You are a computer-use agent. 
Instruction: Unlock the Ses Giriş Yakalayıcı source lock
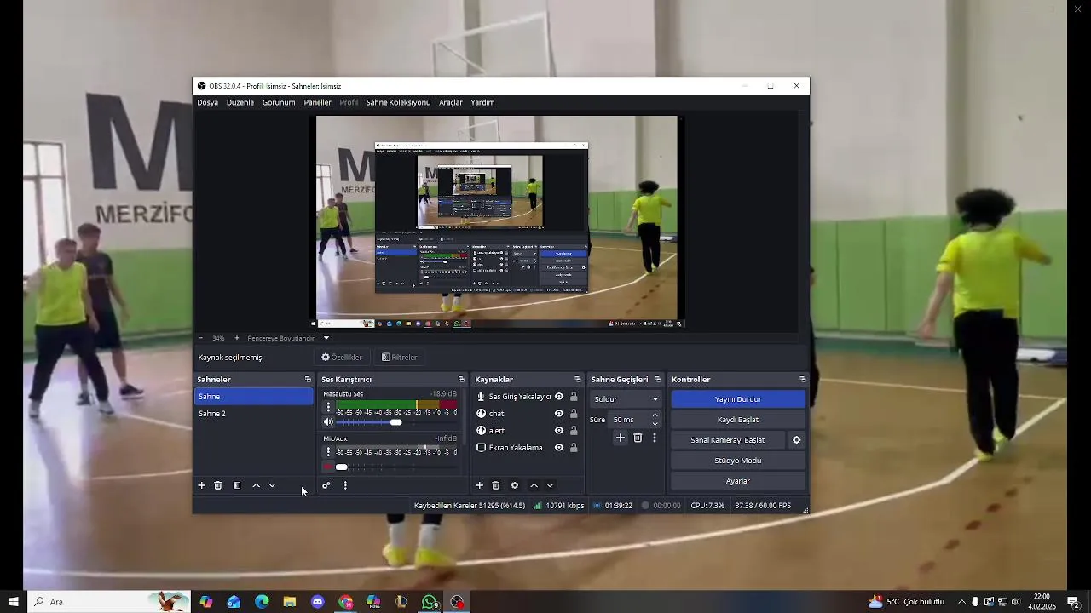pos(574,397)
